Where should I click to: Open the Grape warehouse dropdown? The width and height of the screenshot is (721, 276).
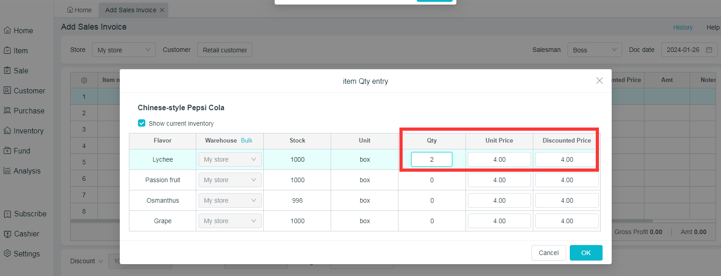[x=230, y=221]
